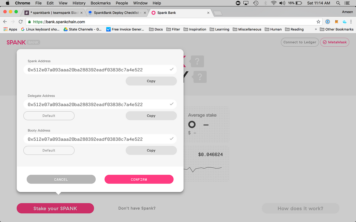The width and height of the screenshot is (356, 222).
Task: Close the SpankBank Deploy Checklist tab
Action: (x=145, y=13)
